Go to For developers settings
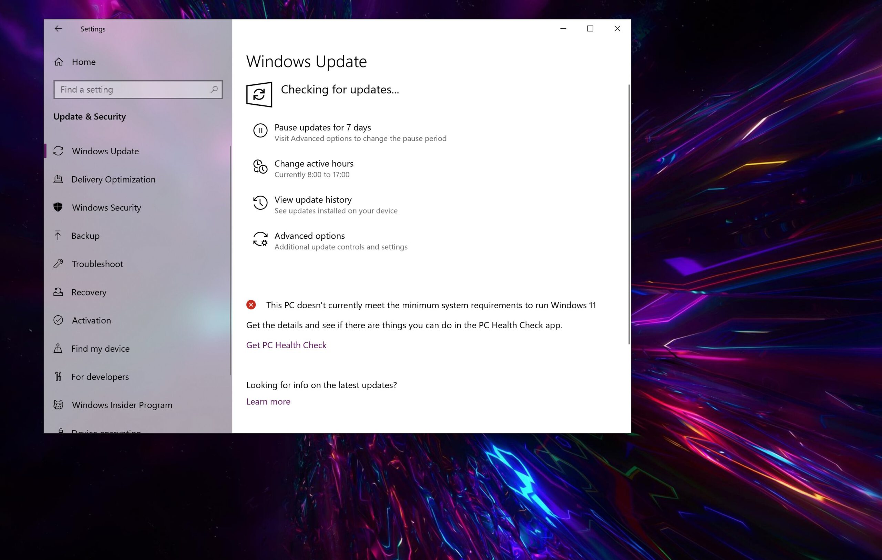882x560 pixels. point(138,376)
